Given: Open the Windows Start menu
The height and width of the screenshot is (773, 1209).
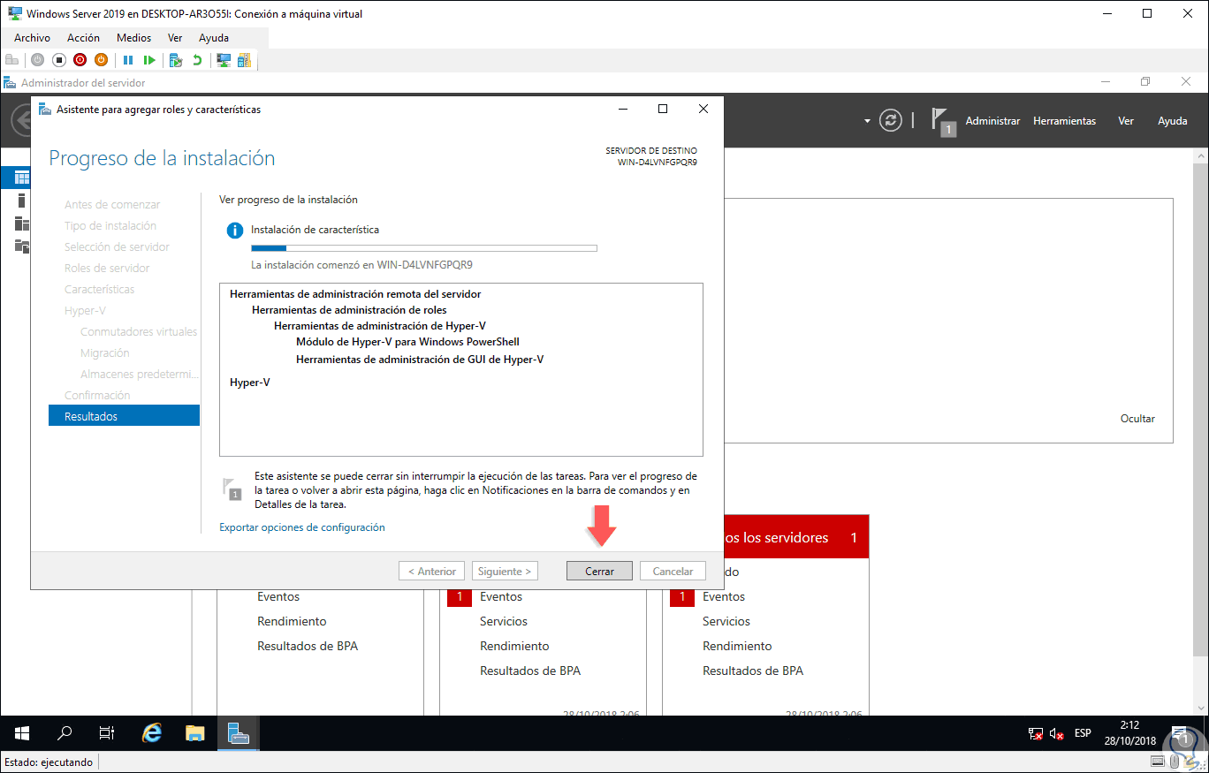Looking at the screenshot, I should coord(21,733).
